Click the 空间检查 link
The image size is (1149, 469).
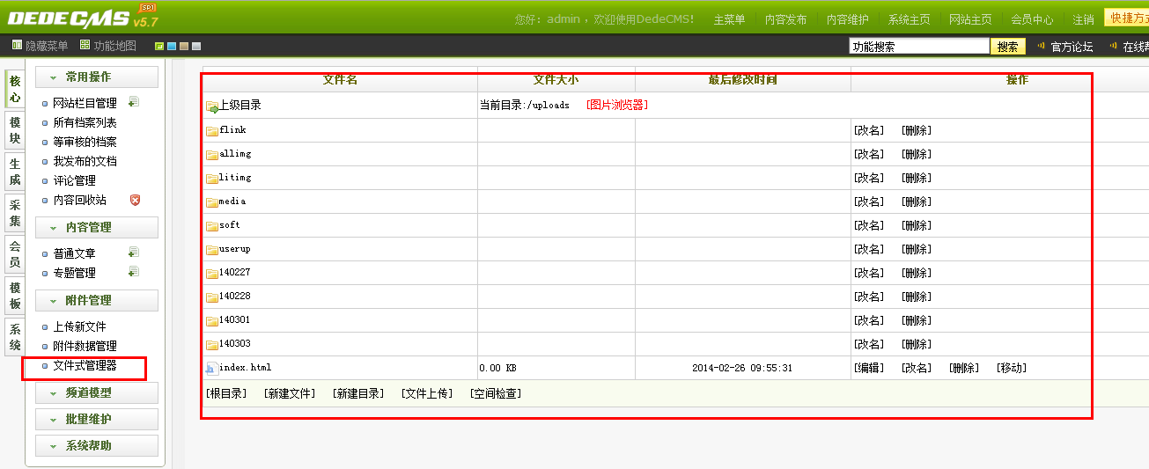coord(496,393)
